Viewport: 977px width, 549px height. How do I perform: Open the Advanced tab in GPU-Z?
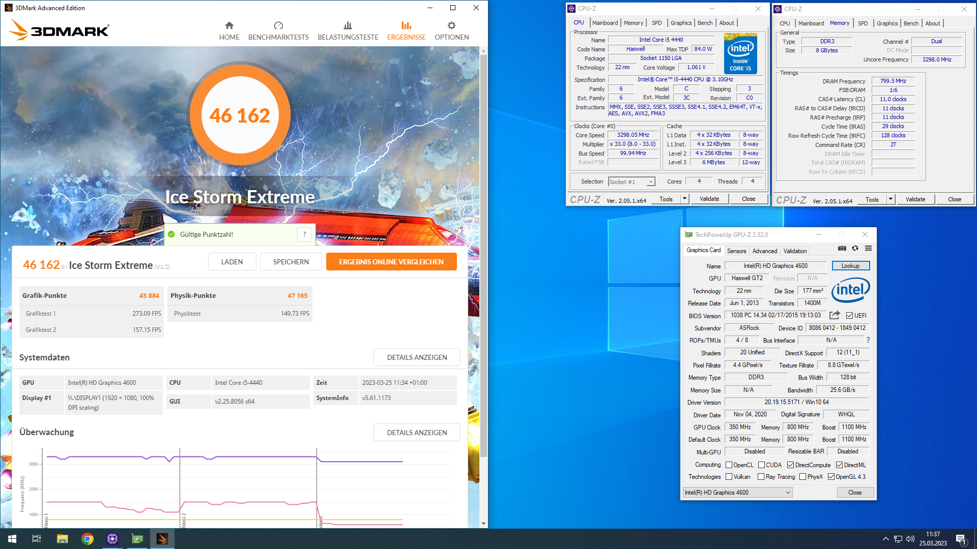pyautogui.click(x=765, y=251)
